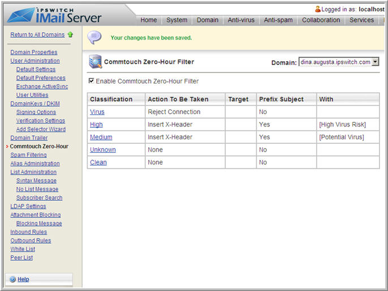Viewport: 388px width, 291px height.
Task: Open the Services menu tab
Action: coord(361,20)
